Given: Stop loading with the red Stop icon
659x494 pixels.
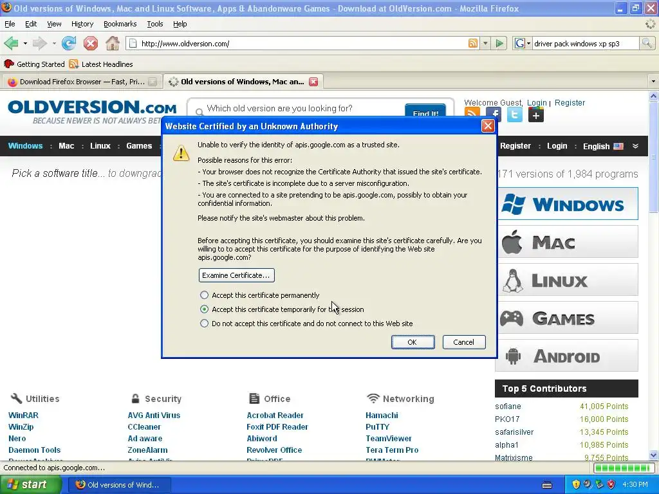Looking at the screenshot, I should point(90,43).
